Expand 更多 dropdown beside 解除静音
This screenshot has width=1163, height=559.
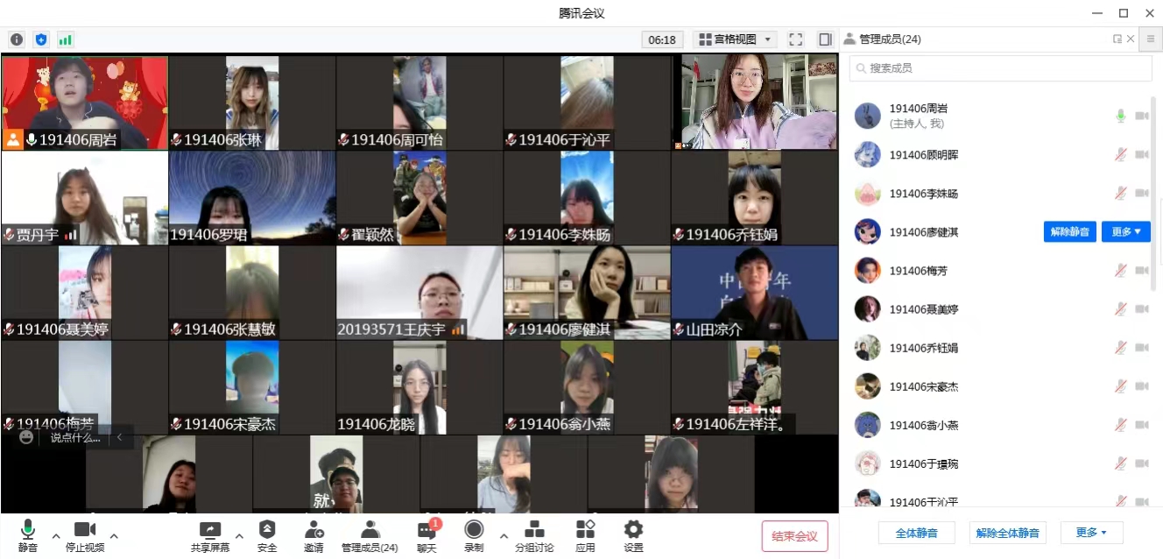pyautogui.click(x=1125, y=232)
